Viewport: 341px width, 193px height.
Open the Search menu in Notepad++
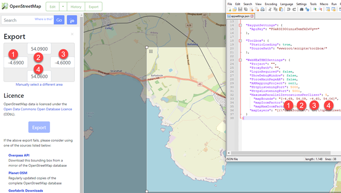247,4
